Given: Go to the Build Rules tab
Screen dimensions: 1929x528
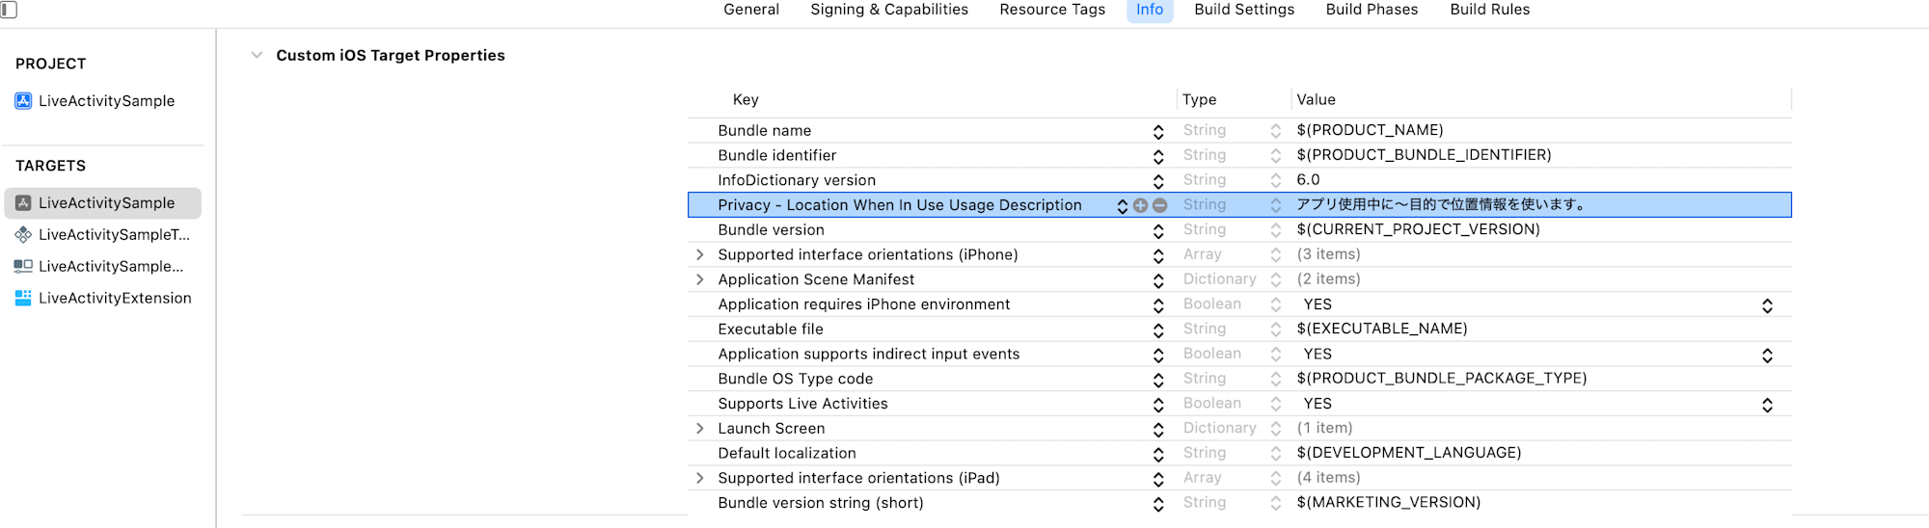Looking at the screenshot, I should pos(1490,10).
